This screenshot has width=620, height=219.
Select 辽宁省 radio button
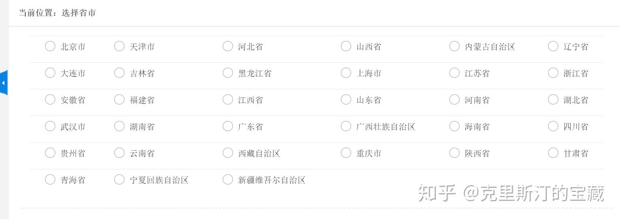(x=553, y=46)
